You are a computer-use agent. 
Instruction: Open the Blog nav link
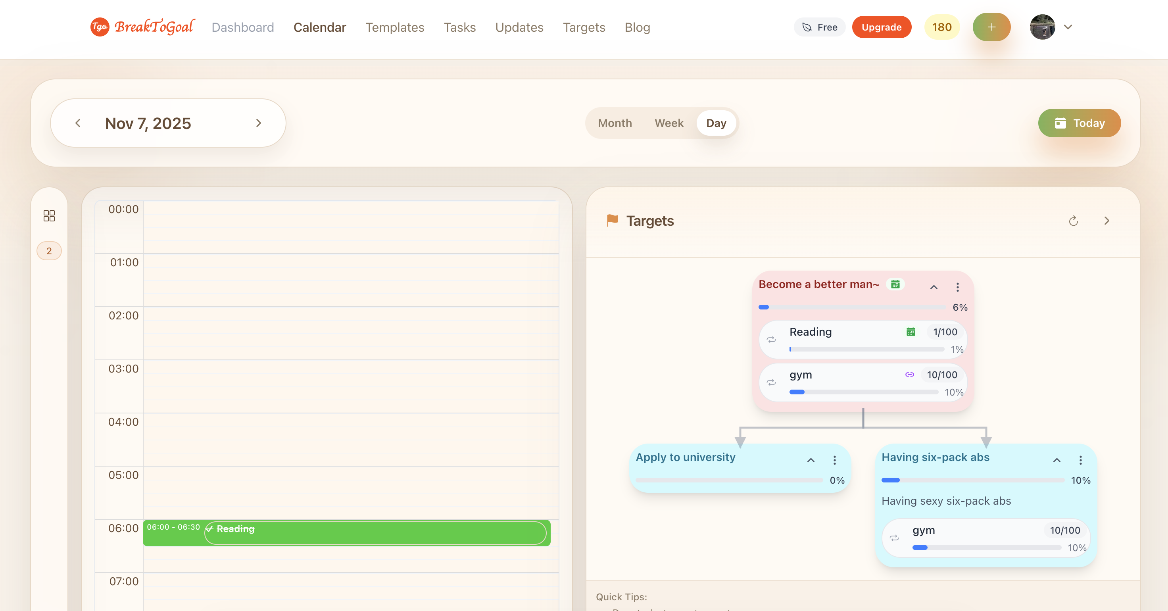click(x=637, y=27)
